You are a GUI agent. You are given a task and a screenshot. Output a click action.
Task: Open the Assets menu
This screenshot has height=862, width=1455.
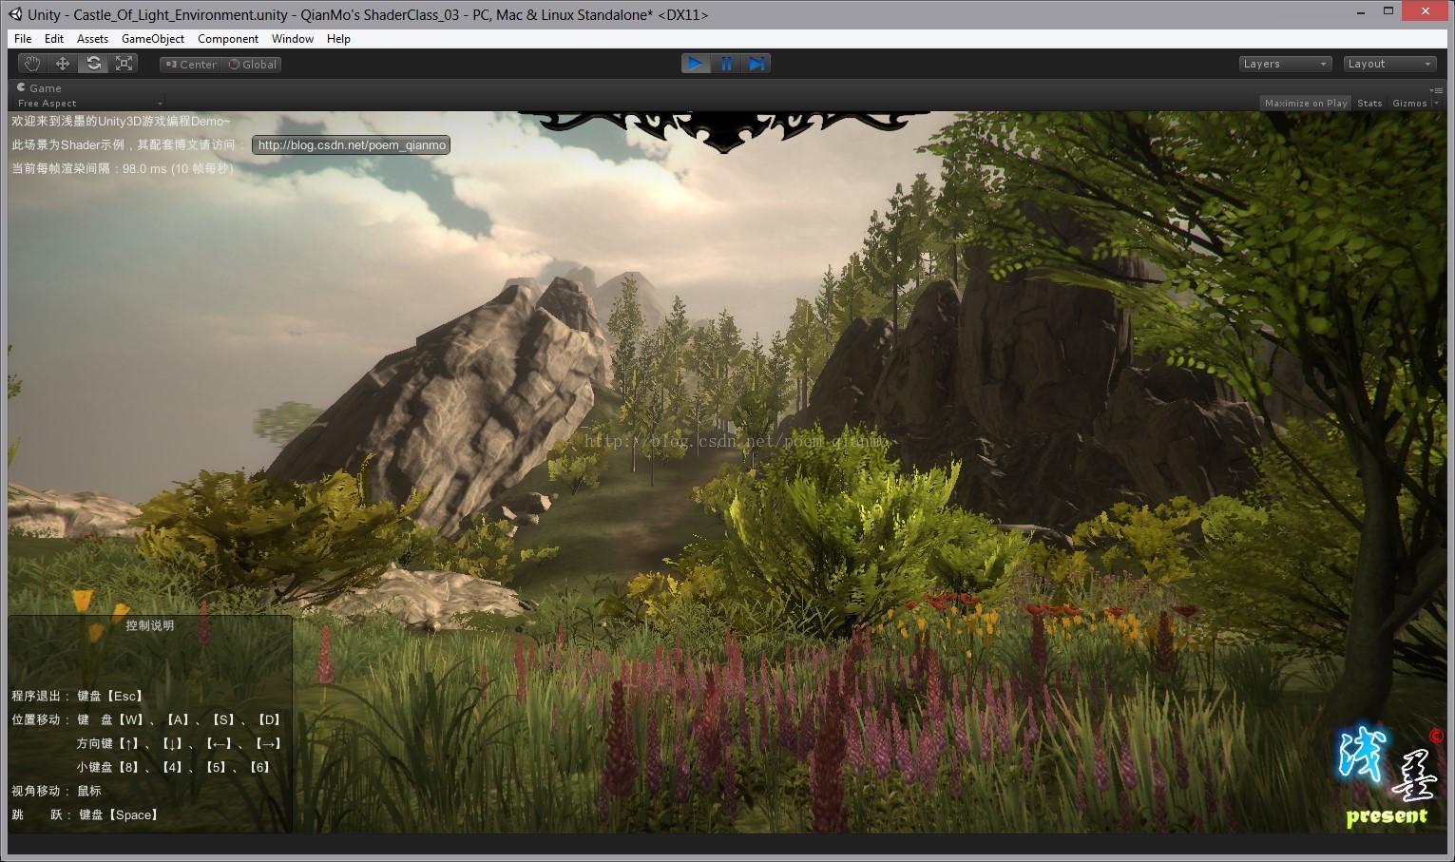tap(92, 39)
